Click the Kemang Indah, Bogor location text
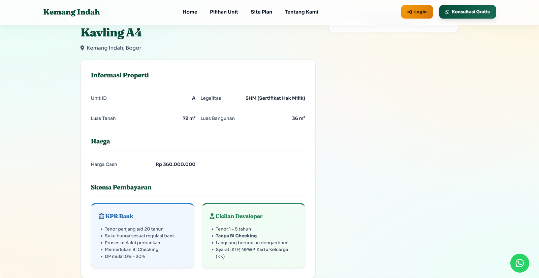This screenshot has width=539, height=278. click(x=114, y=48)
